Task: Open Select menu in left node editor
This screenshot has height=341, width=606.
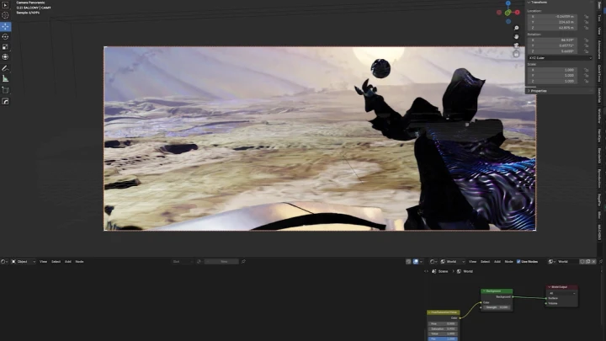Action: click(x=56, y=262)
